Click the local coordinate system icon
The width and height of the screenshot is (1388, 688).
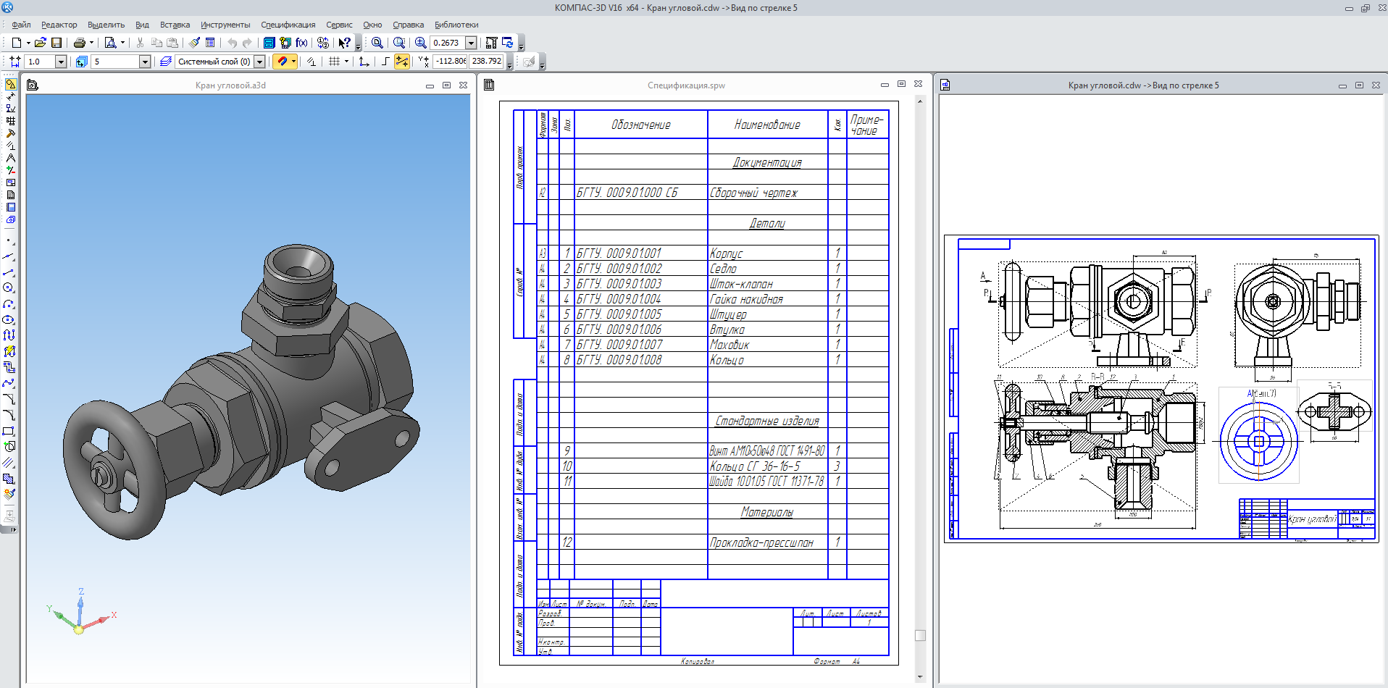tap(364, 62)
